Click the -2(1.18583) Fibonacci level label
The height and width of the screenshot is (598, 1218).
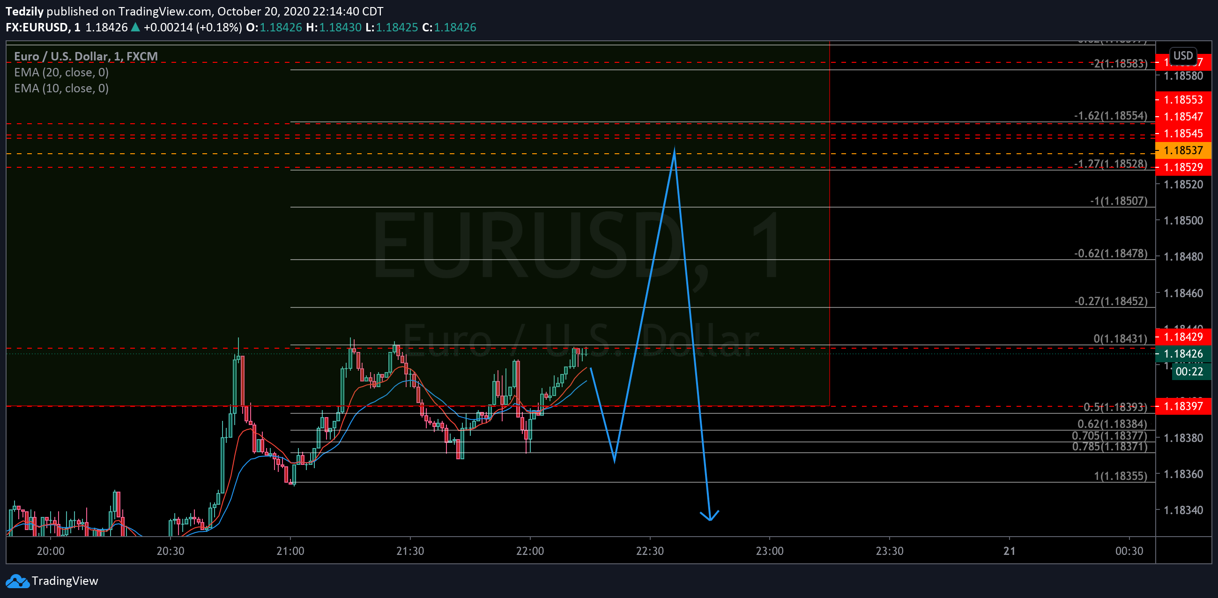1118,63
